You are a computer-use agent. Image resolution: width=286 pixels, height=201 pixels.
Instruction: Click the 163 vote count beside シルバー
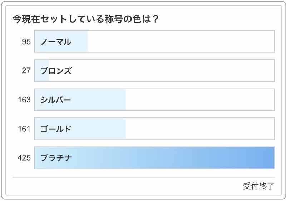24,100
